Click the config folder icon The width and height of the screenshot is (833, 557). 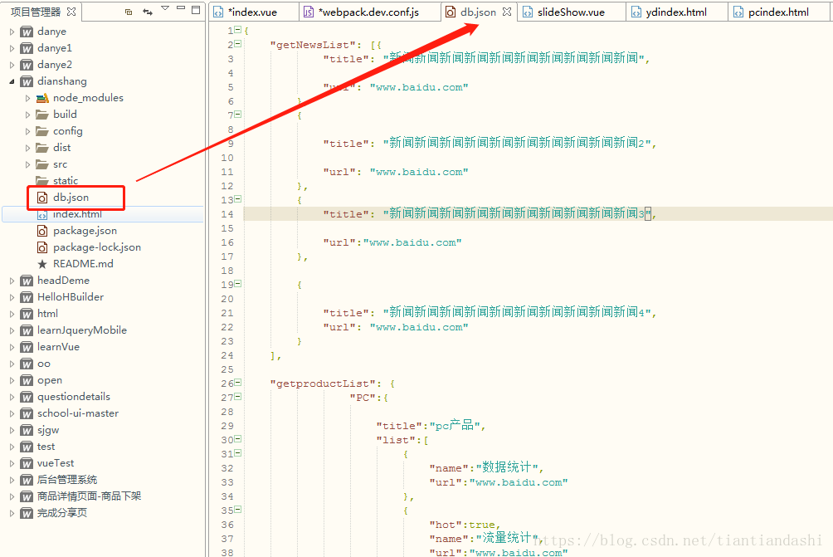click(x=42, y=131)
